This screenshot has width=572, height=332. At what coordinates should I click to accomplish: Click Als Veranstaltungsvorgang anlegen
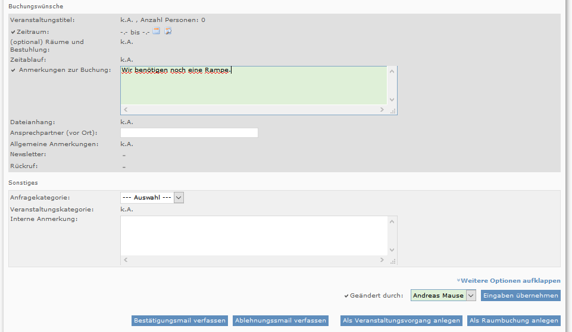coord(401,321)
